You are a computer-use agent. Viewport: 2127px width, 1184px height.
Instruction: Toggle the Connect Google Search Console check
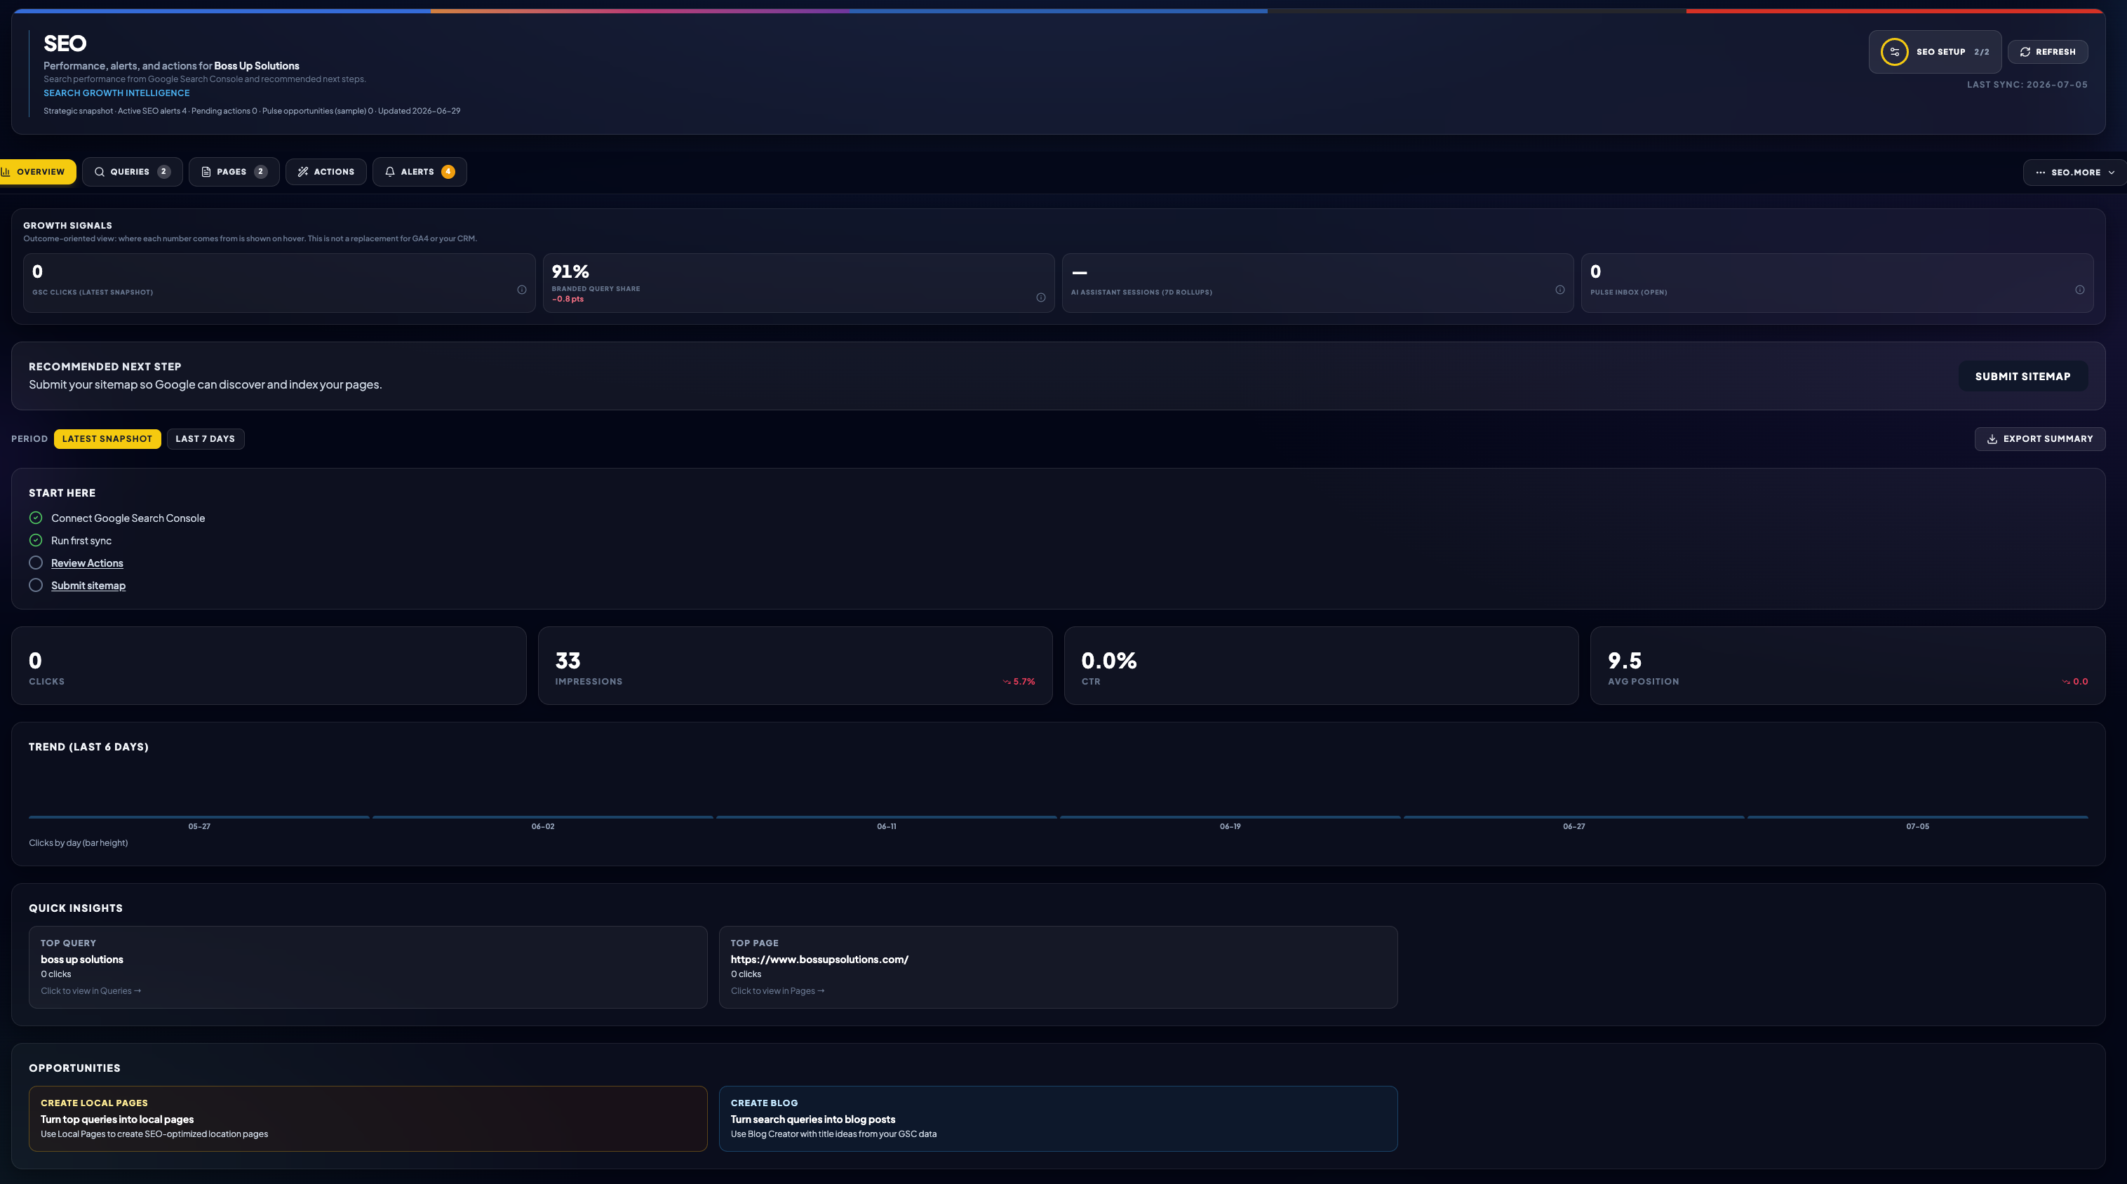36,518
